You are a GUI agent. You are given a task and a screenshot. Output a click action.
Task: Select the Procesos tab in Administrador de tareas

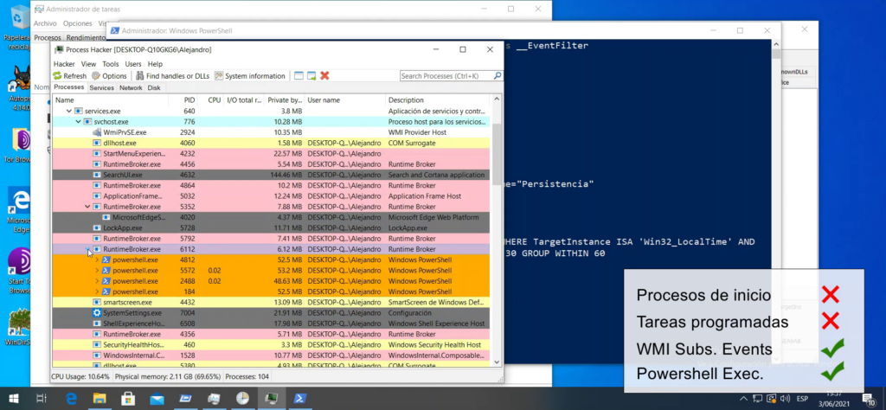click(48, 38)
